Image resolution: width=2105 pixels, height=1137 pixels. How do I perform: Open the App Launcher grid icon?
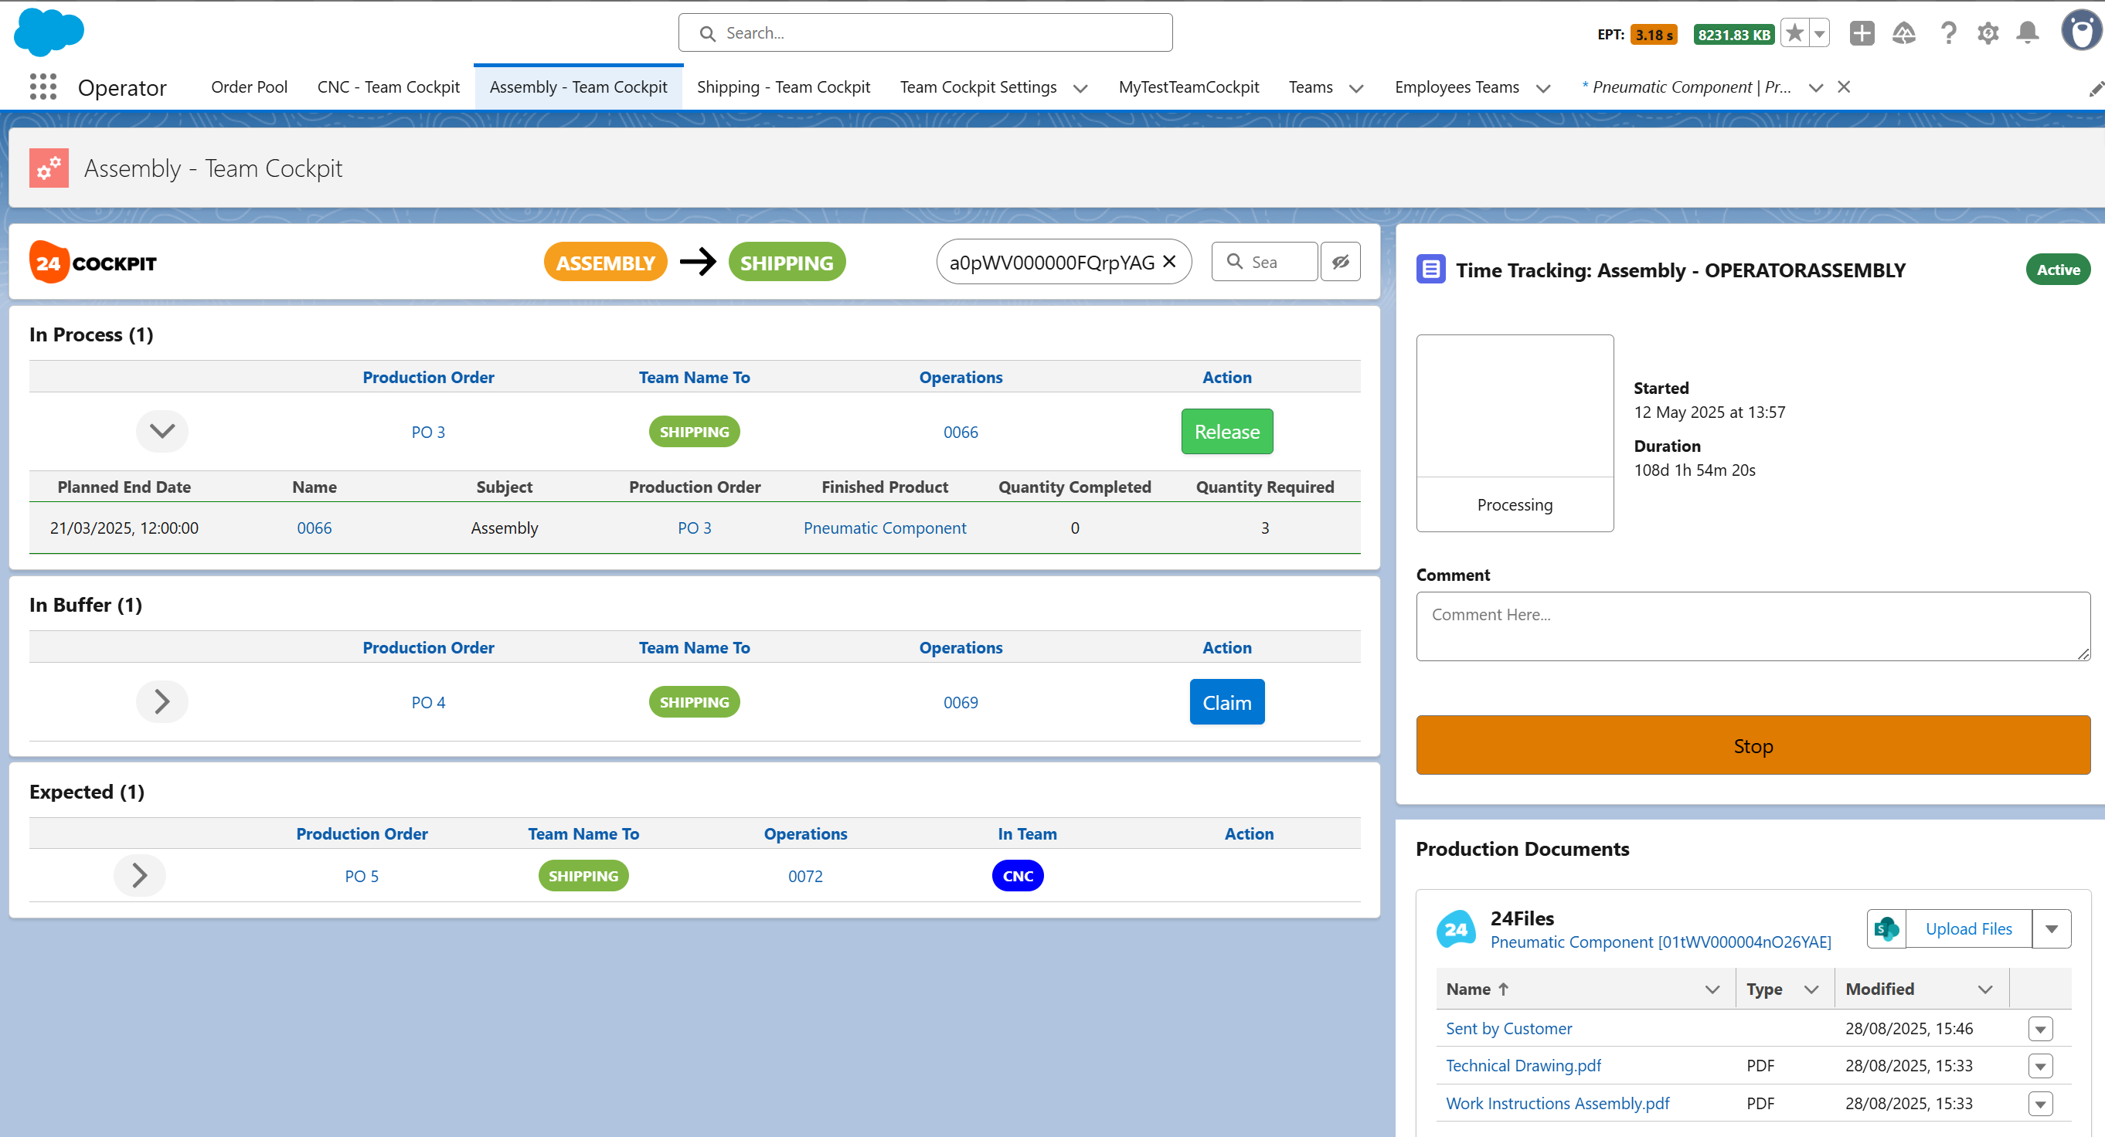[43, 87]
